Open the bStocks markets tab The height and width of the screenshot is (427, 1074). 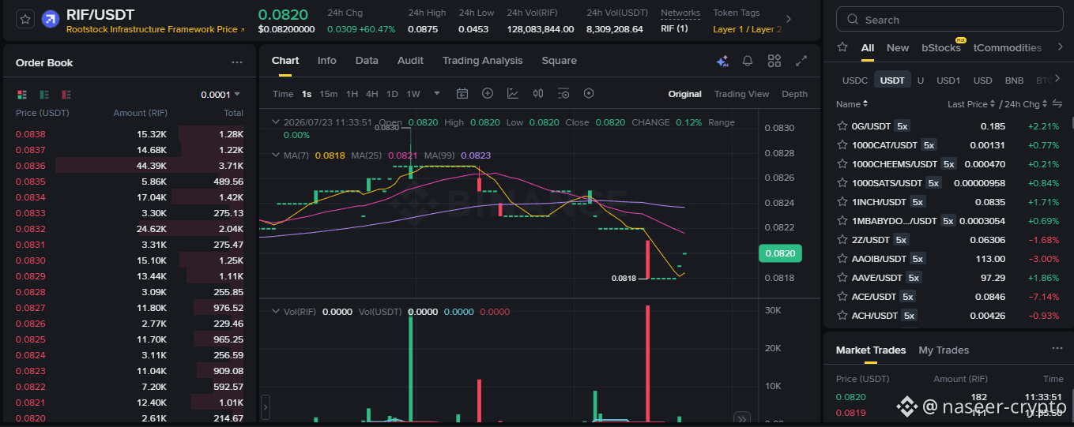[941, 47]
